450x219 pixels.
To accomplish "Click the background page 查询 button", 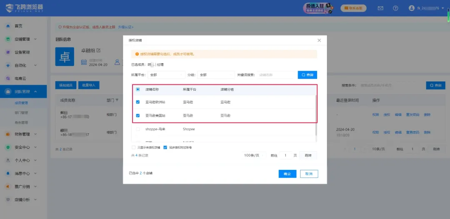I will [x=436, y=85].
